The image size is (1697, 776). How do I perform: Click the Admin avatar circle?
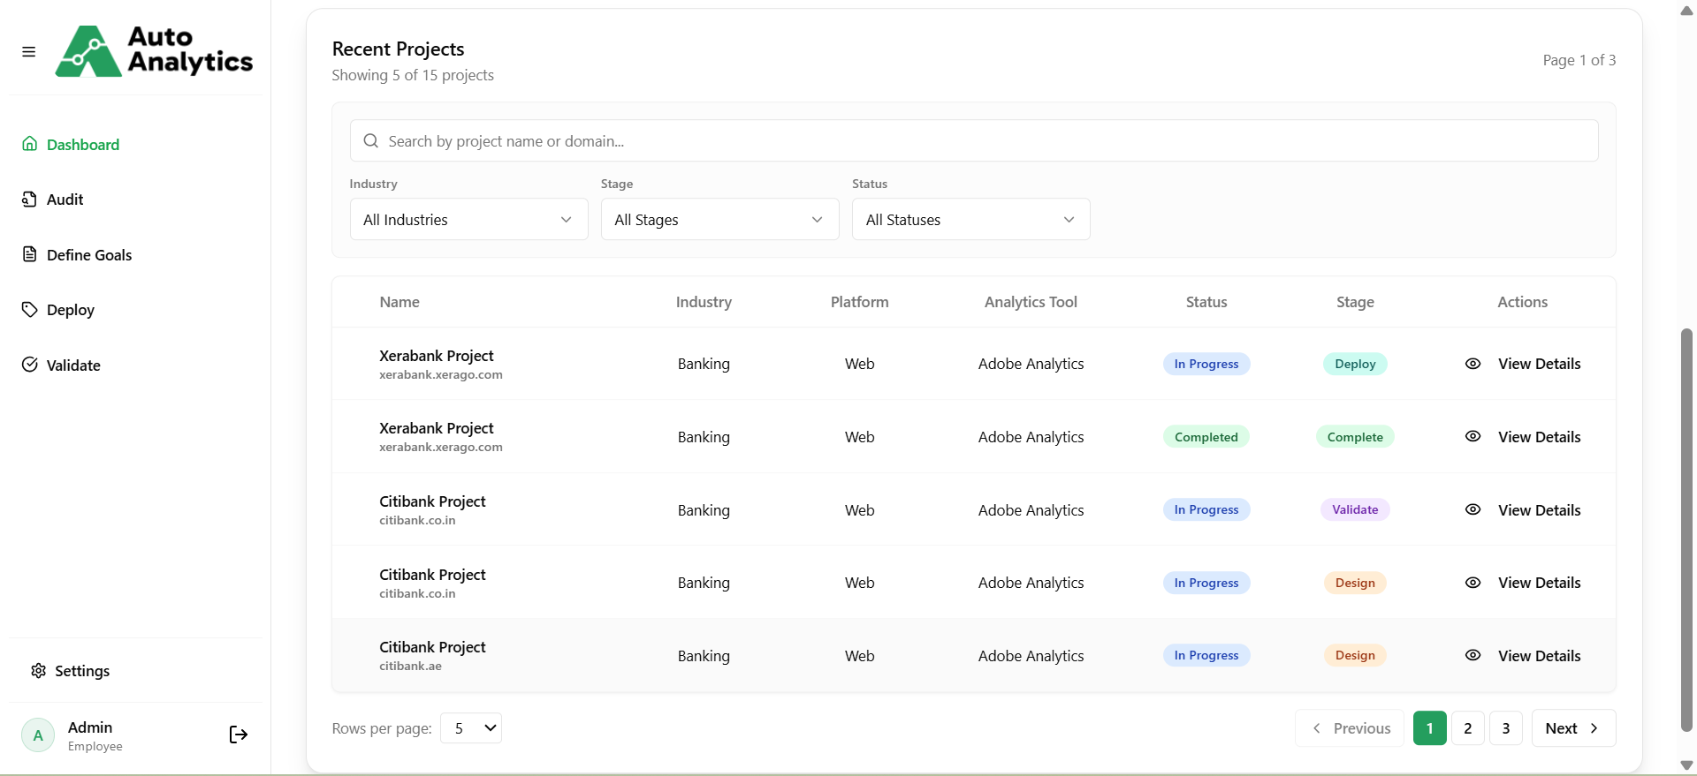click(38, 735)
